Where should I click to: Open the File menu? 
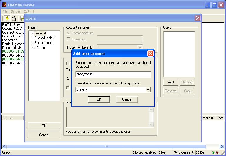pos(5,11)
